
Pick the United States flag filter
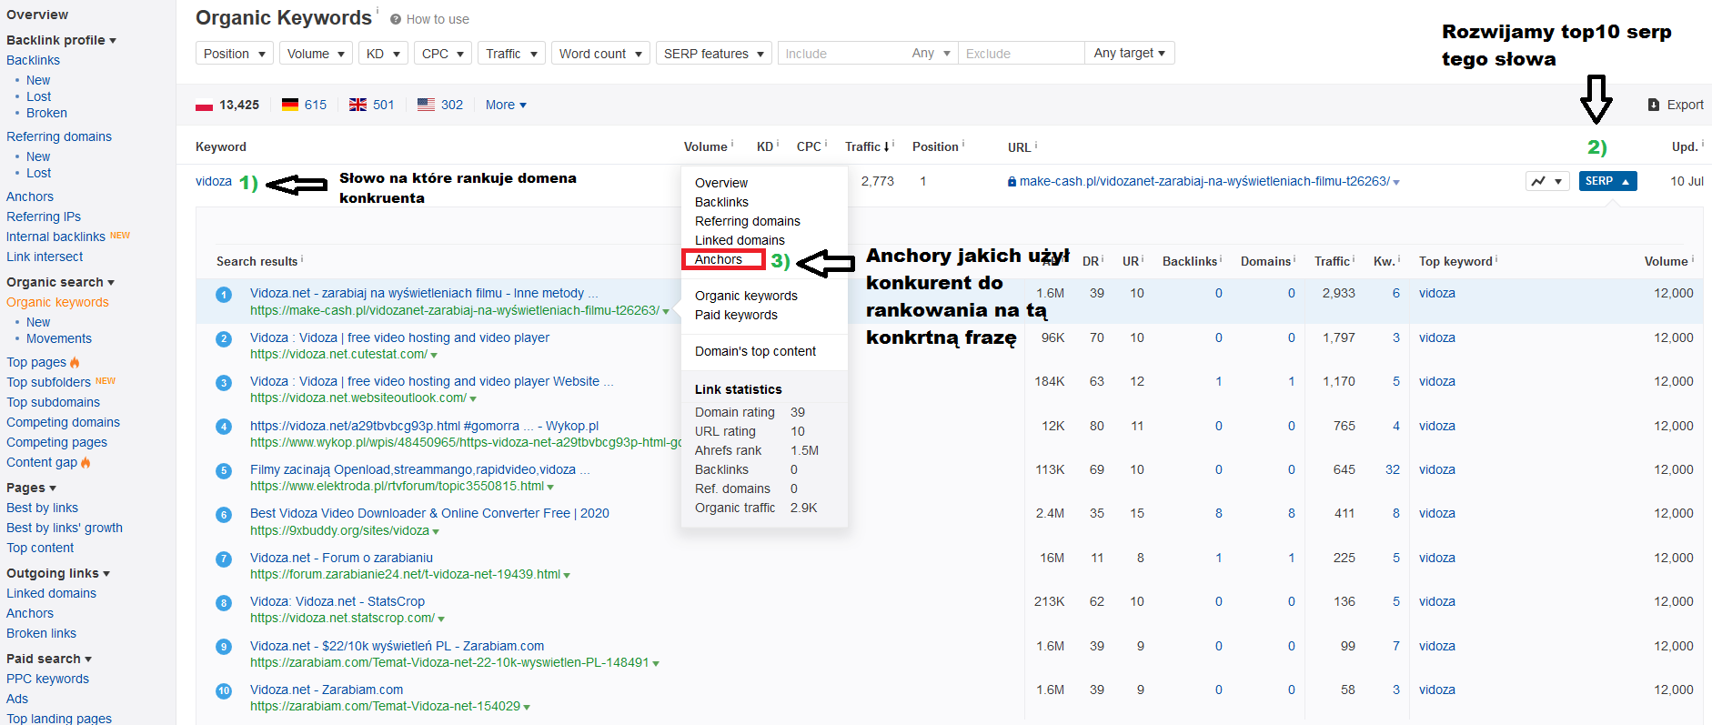[x=426, y=105]
